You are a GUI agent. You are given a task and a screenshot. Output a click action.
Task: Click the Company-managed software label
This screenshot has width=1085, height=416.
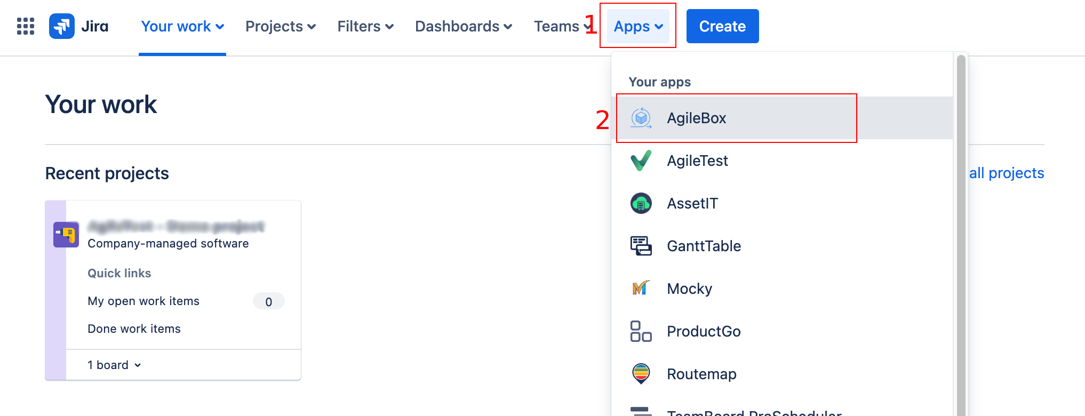(x=168, y=244)
